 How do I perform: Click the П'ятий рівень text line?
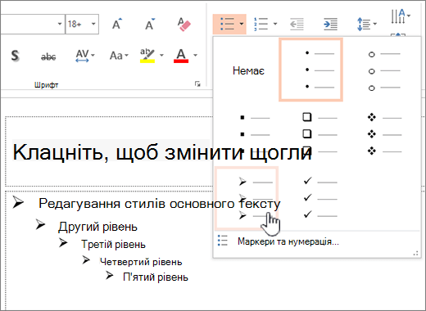point(156,277)
